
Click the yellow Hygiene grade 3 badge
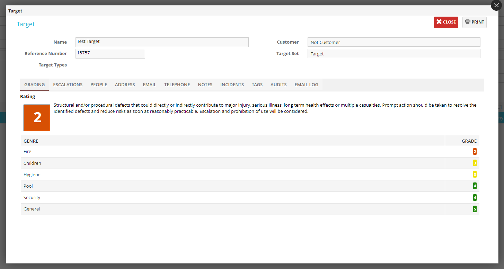475,174
